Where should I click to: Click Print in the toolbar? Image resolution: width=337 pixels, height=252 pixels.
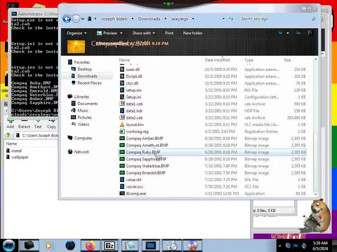(169, 33)
